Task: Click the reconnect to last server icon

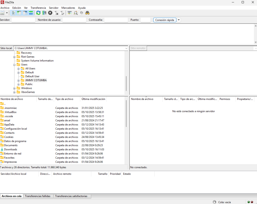Action: click(x=62, y=13)
